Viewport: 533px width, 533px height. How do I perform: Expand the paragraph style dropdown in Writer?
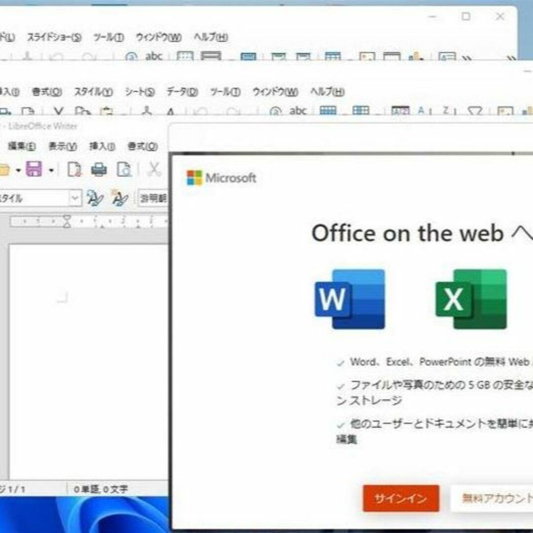[75, 198]
